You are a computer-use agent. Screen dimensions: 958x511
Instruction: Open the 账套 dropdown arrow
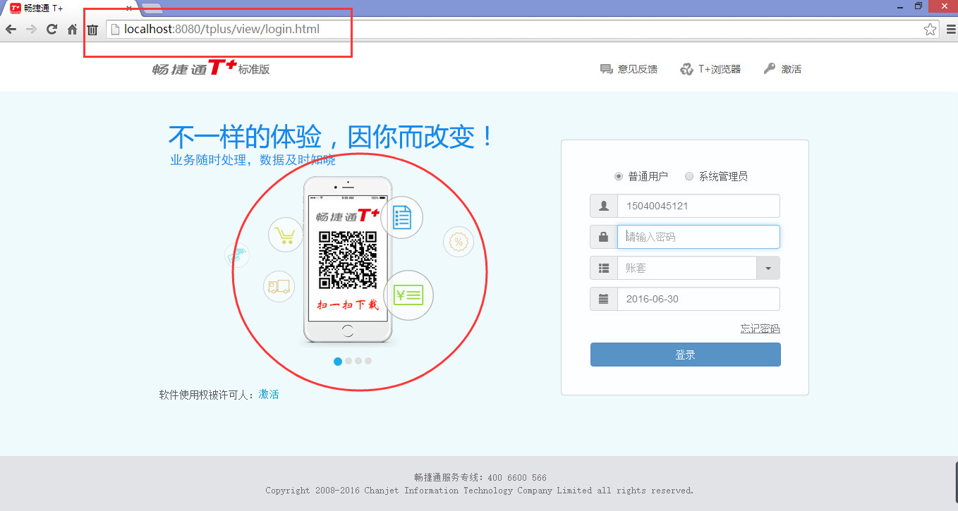(768, 268)
